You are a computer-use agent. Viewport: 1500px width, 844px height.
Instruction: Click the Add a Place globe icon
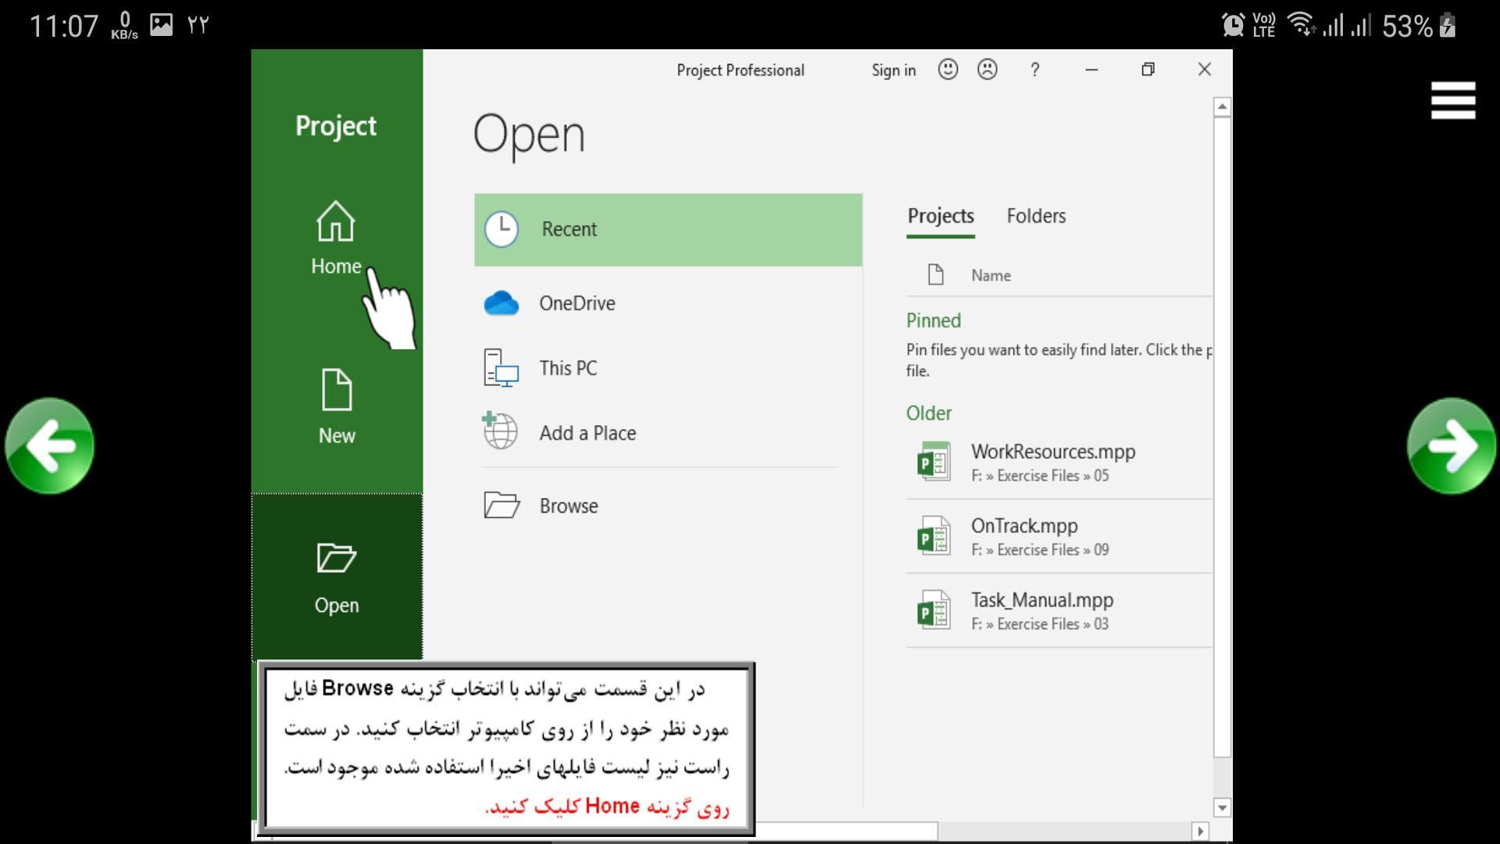(500, 431)
